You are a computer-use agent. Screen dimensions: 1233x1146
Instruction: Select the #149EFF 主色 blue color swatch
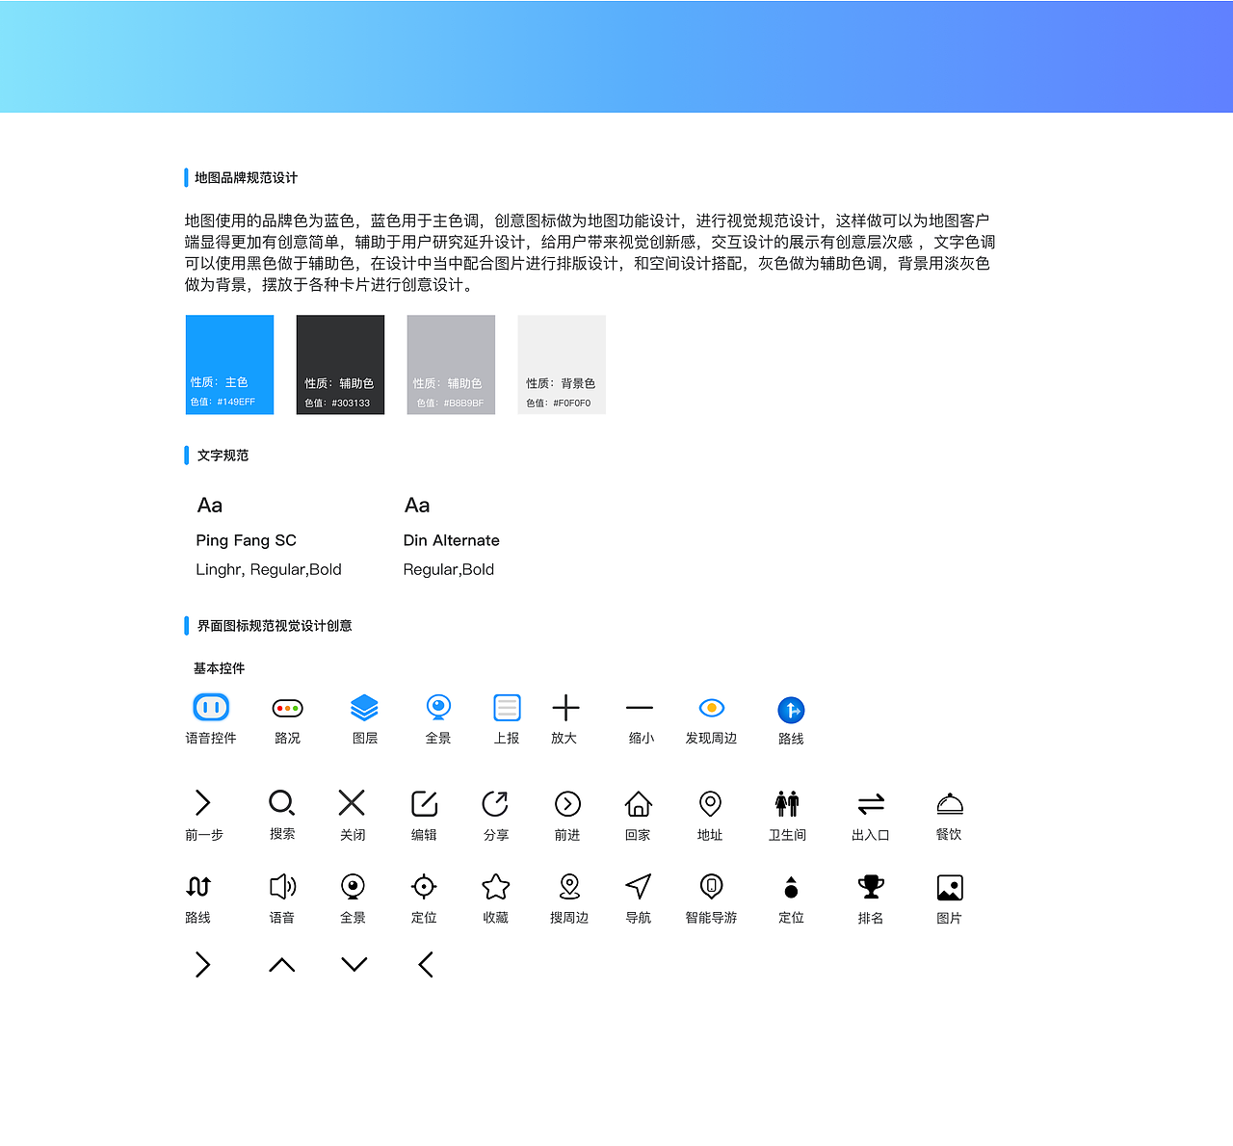(x=229, y=364)
